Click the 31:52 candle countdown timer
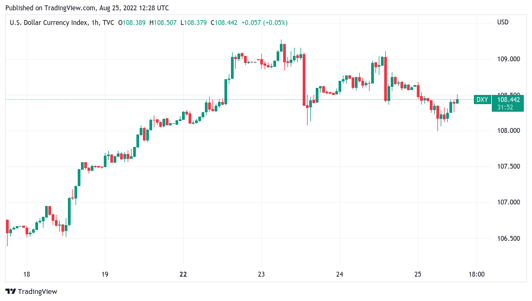This screenshot has height=301, width=532. (x=506, y=107)
